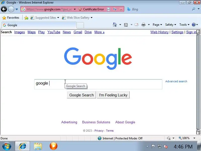
Task: Open the More » link
Action: [99, 32]
